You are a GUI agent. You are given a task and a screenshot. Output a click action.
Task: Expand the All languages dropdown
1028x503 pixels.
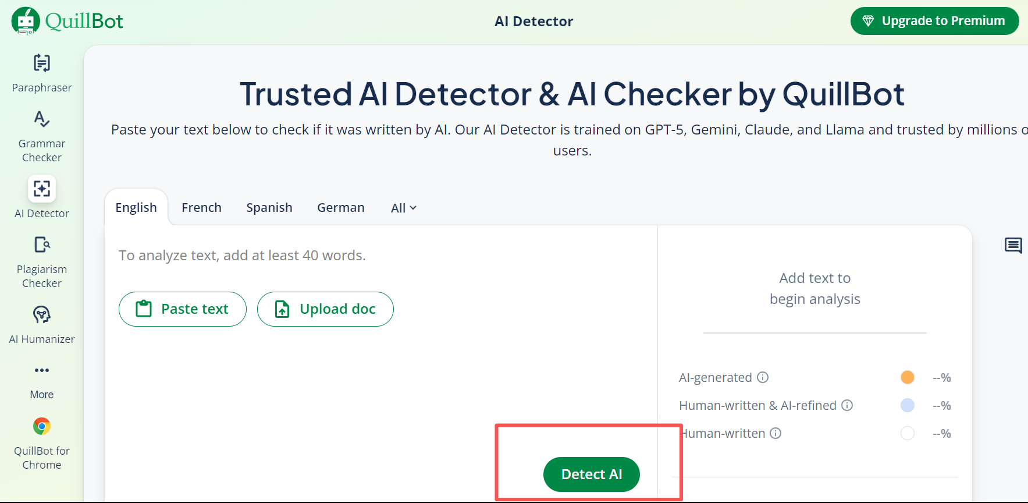coord(404,208)
